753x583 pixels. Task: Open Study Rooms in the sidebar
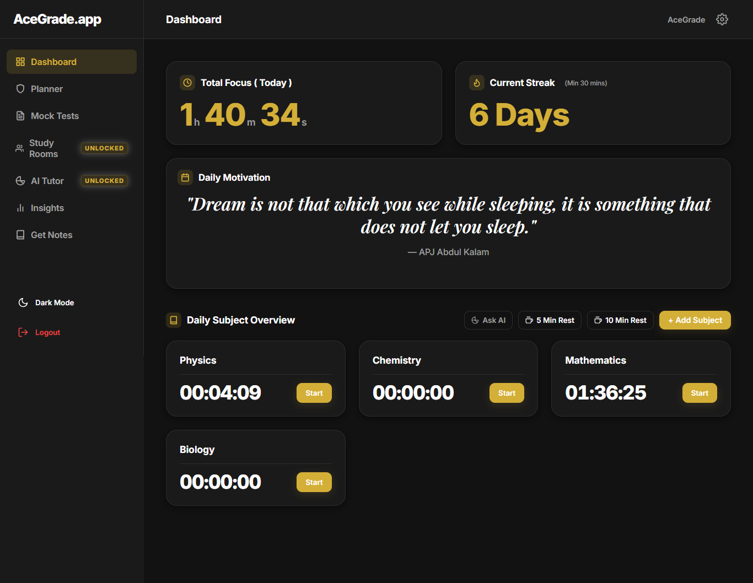pyautogui.click(x=72, y=148)
